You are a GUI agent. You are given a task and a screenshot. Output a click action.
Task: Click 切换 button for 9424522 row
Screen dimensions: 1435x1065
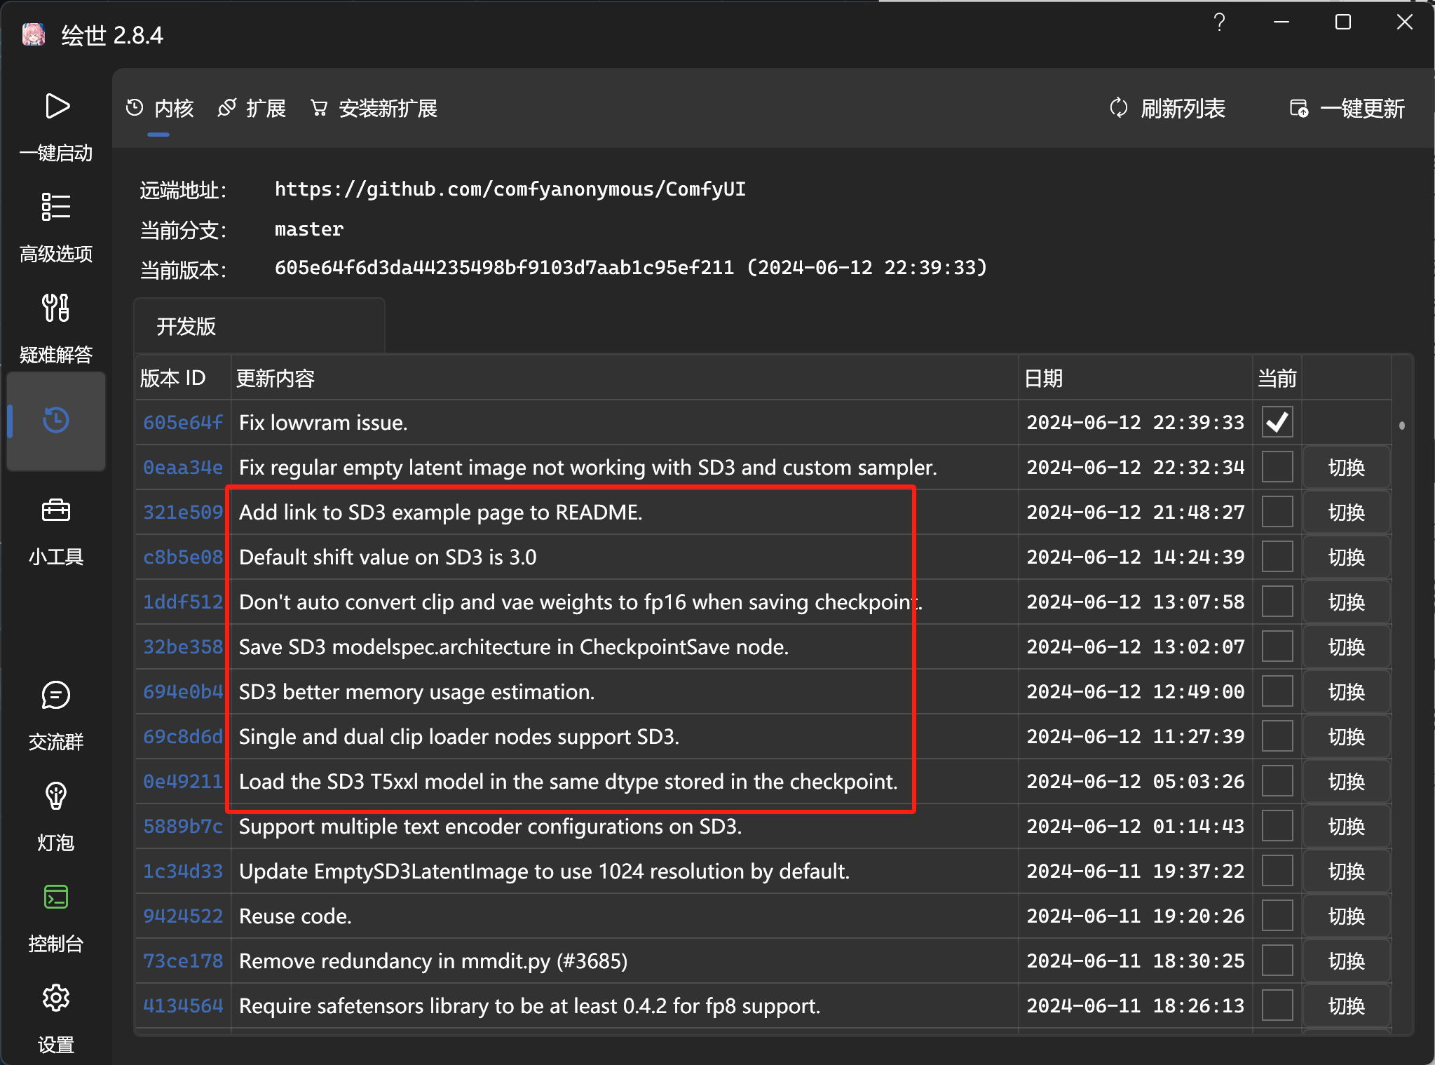[x=1347, y=916]
